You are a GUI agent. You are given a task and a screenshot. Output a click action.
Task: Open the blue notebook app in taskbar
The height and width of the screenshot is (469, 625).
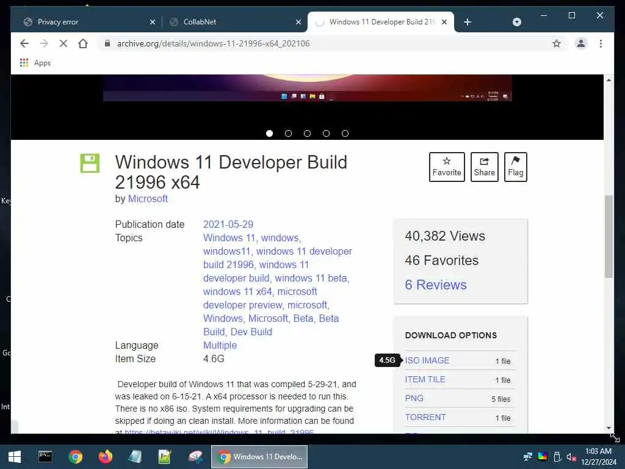point(135,457)
